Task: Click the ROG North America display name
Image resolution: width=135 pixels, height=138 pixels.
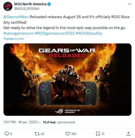Action: coord(30,4)
